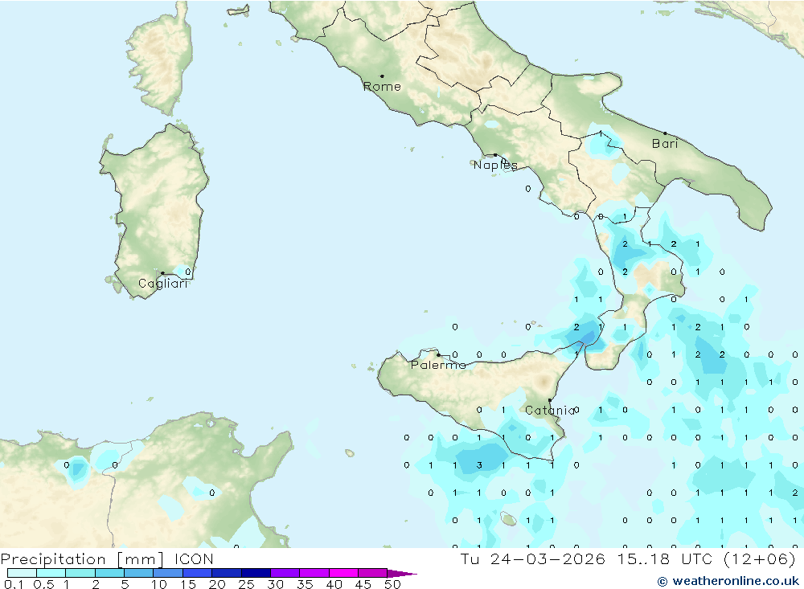Click the Bari city label
Screen dimensions: 804x589
(x=665, y=144)
